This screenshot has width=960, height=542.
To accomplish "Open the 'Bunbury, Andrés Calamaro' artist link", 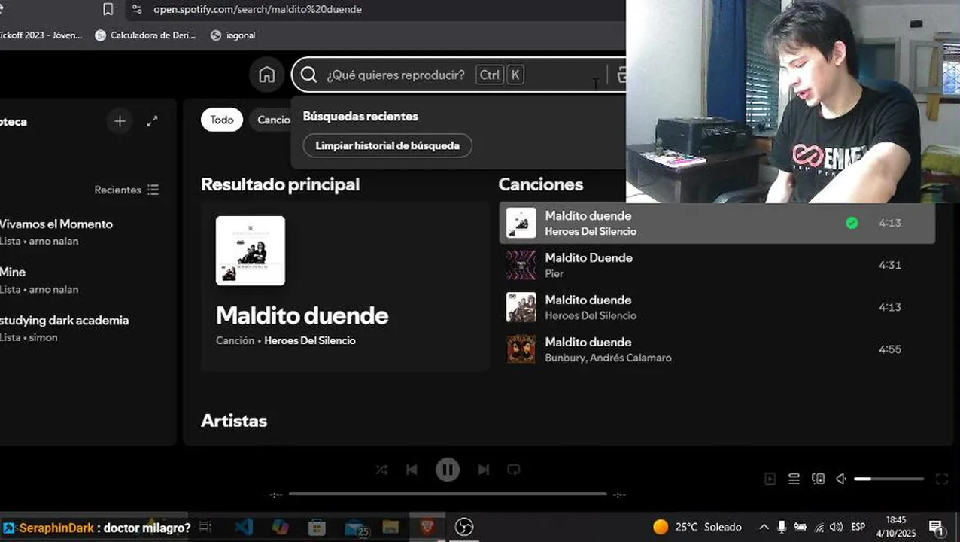I will tap(608, 358).
